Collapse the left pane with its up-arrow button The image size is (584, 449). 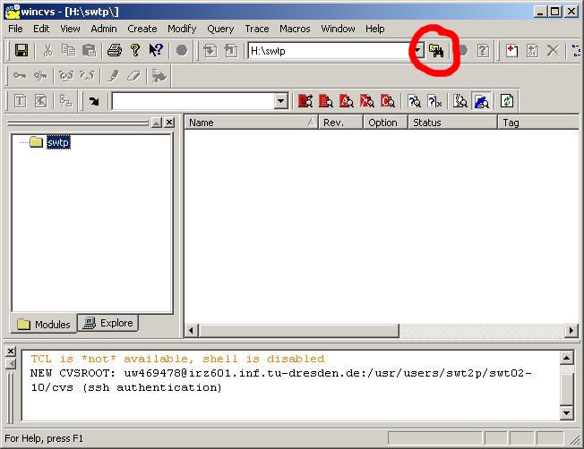(157, 123)
